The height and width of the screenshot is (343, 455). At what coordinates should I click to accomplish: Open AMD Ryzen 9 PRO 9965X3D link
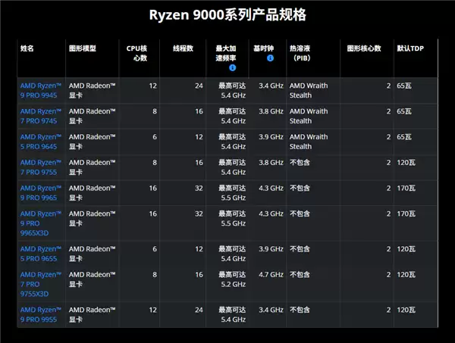coord(41,223)
